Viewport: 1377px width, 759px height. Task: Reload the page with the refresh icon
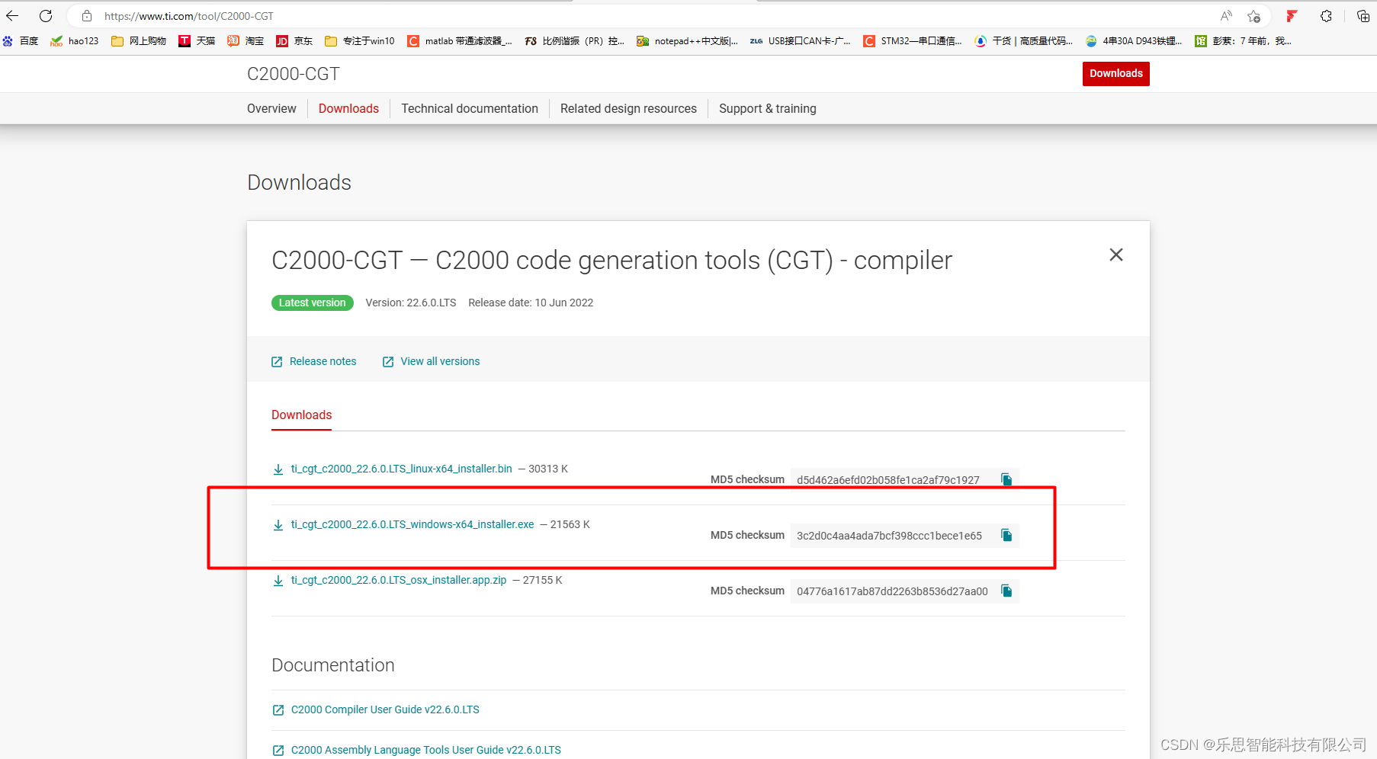[46, 15]
